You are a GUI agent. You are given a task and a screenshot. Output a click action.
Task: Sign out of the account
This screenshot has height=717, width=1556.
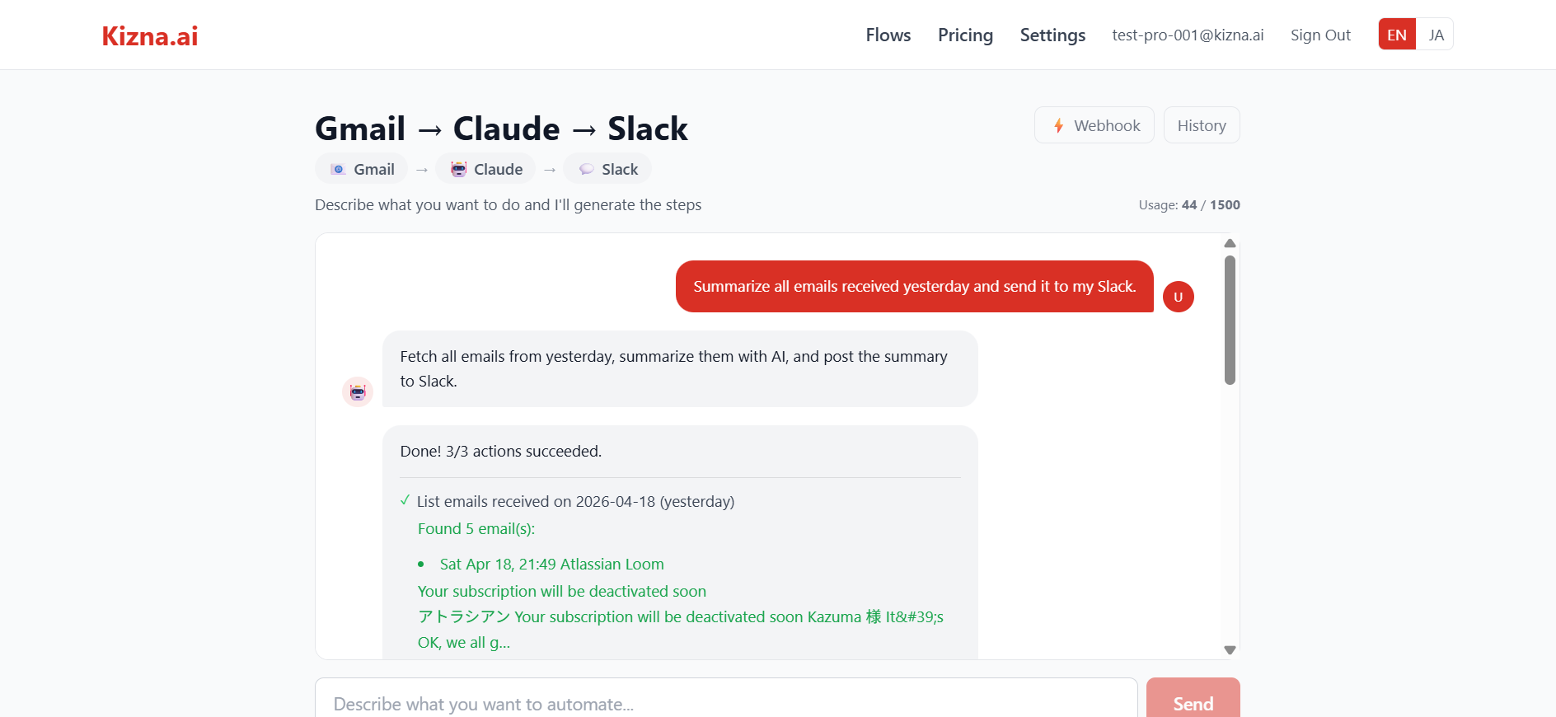coord(1320,35)
